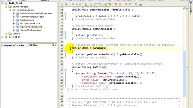Click the Uncomment lines toolbar icon
Viewport: 193px width, 108px height.
140,4
